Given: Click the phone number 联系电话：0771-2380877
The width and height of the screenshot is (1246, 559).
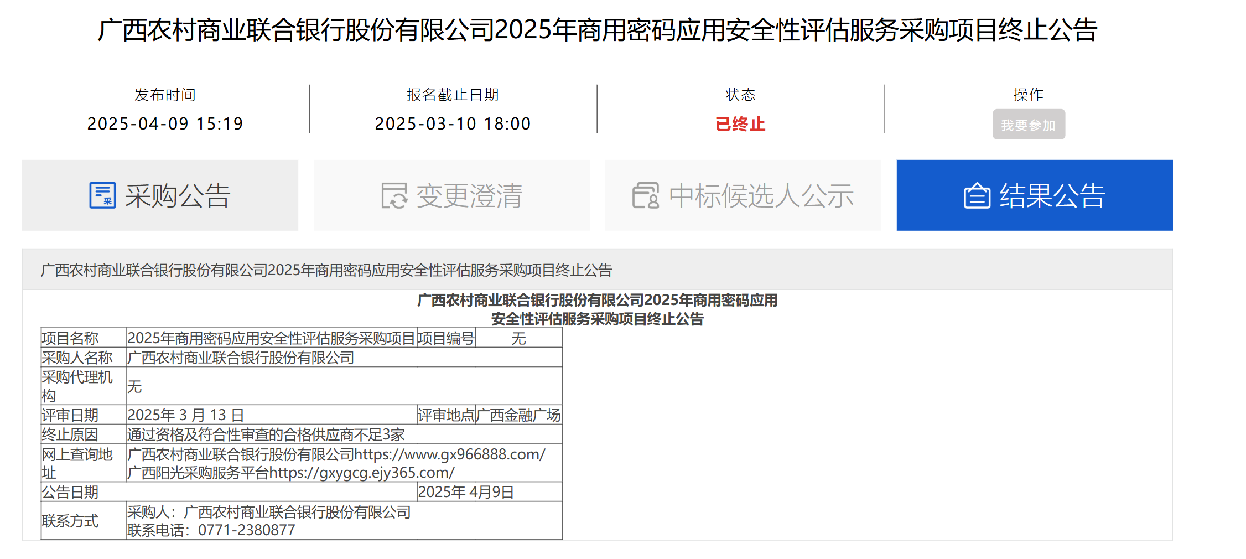Looking at the screenshot, I should coord(211,530).
